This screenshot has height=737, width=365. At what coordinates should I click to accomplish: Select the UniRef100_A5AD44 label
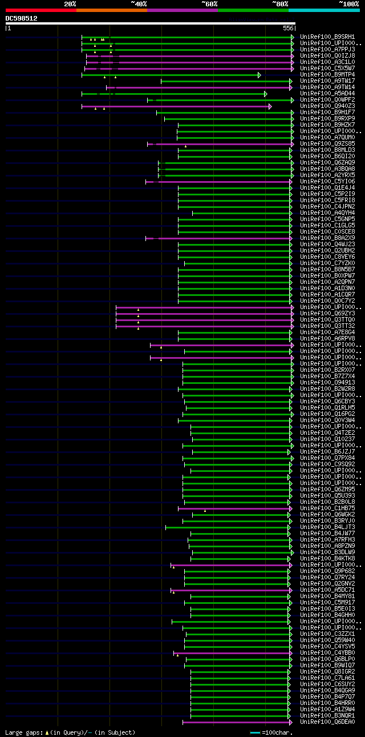[x=327, y=94]
